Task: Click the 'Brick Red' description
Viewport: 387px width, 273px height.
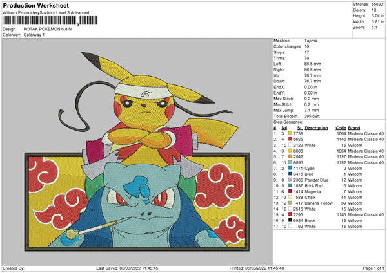Action: tap(313, 186)
